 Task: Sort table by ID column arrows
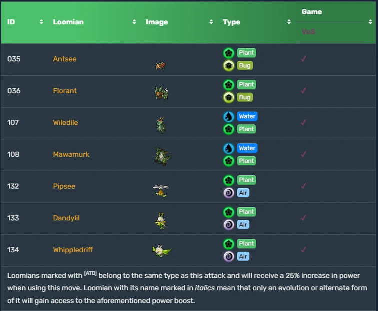(41, 22)
